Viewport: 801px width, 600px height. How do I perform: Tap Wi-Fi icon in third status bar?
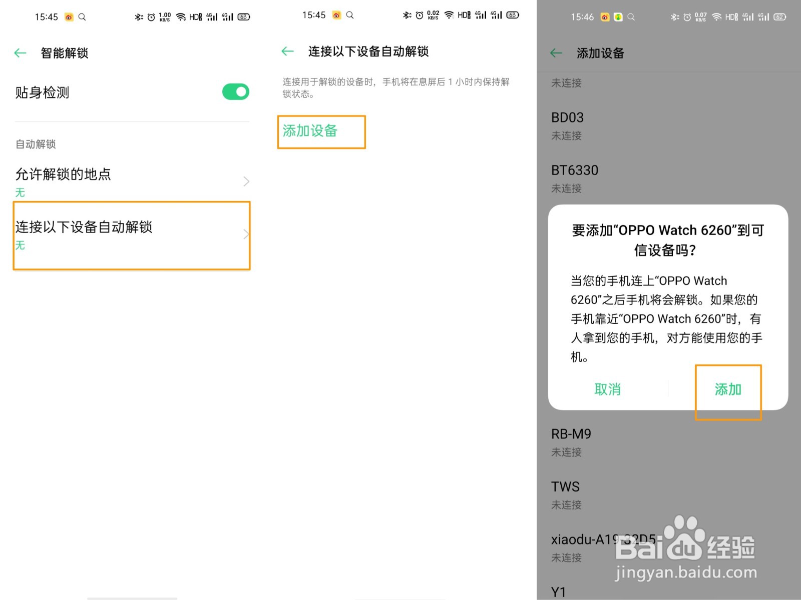pos(717,17)
